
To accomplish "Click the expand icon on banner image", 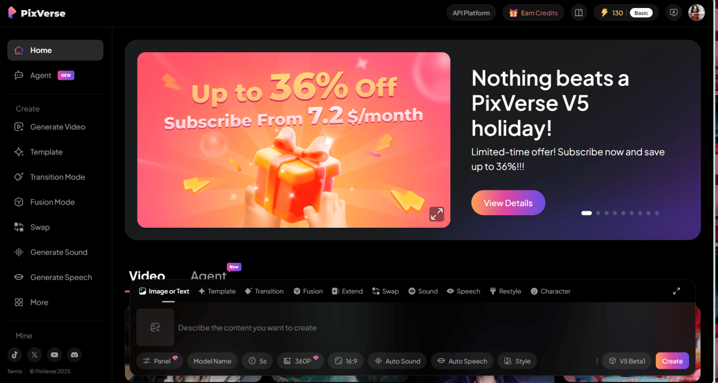I will click(x=436, y=214).
